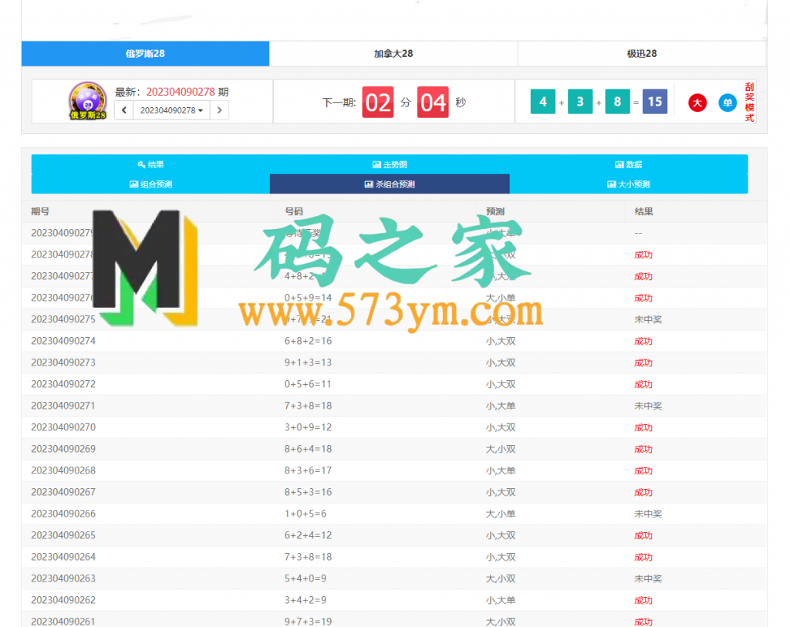The image size is (790, 627).
Task: Select period row 202304090264
Action: (x=394, y=557)
